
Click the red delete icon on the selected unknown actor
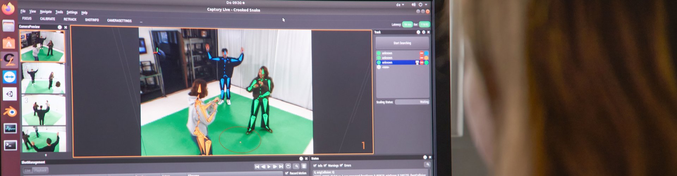coord(422,63)
